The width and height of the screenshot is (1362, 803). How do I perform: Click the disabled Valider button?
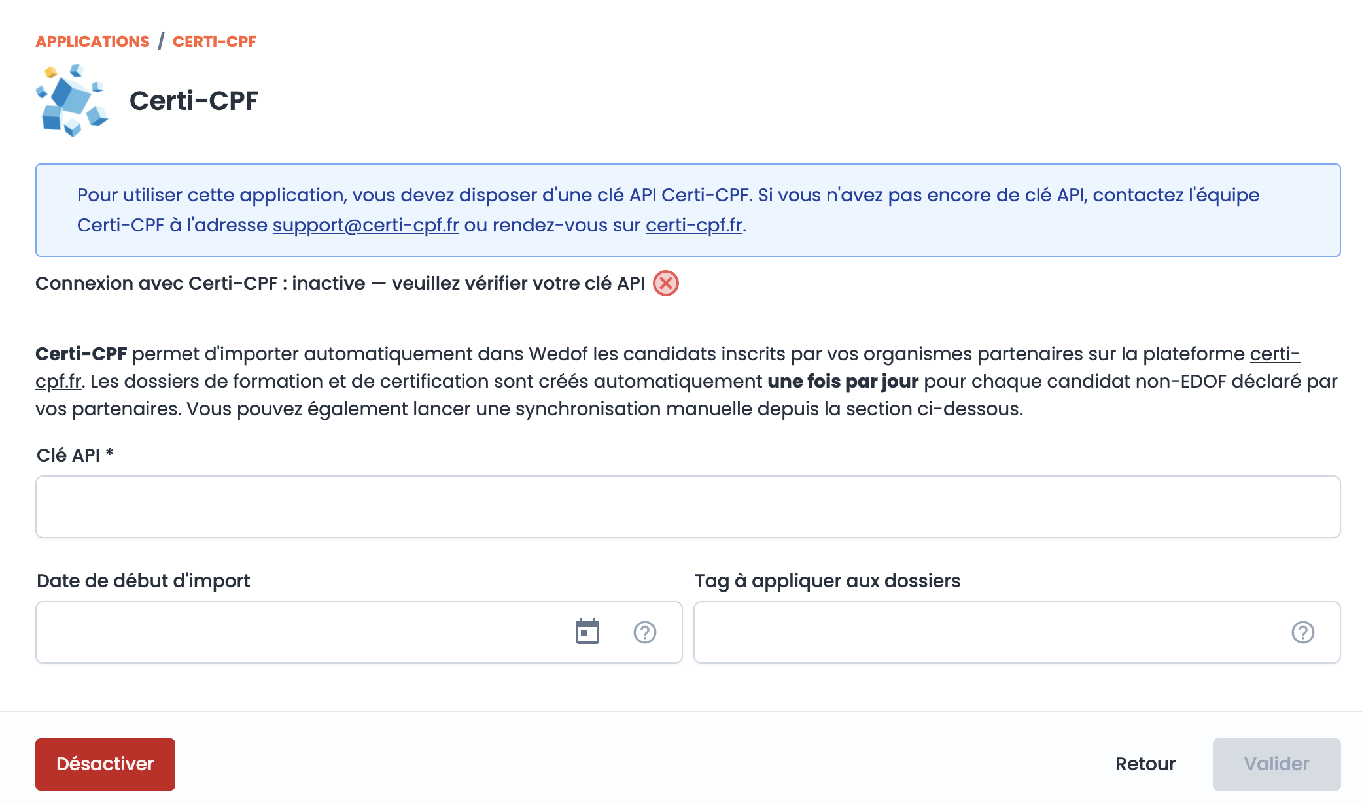pos(1276,764)
